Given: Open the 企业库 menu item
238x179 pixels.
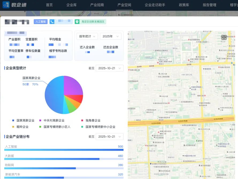Looking at the screenshot, I should coord(71,5).
